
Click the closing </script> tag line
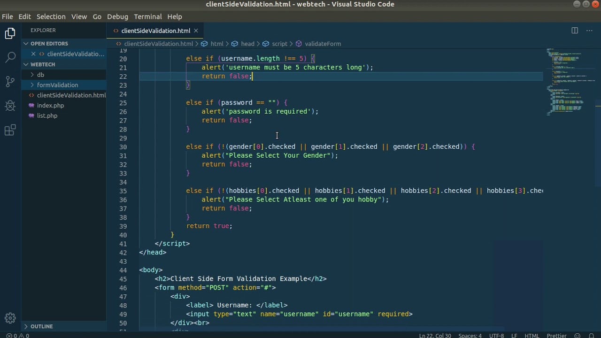pos(172,244)
